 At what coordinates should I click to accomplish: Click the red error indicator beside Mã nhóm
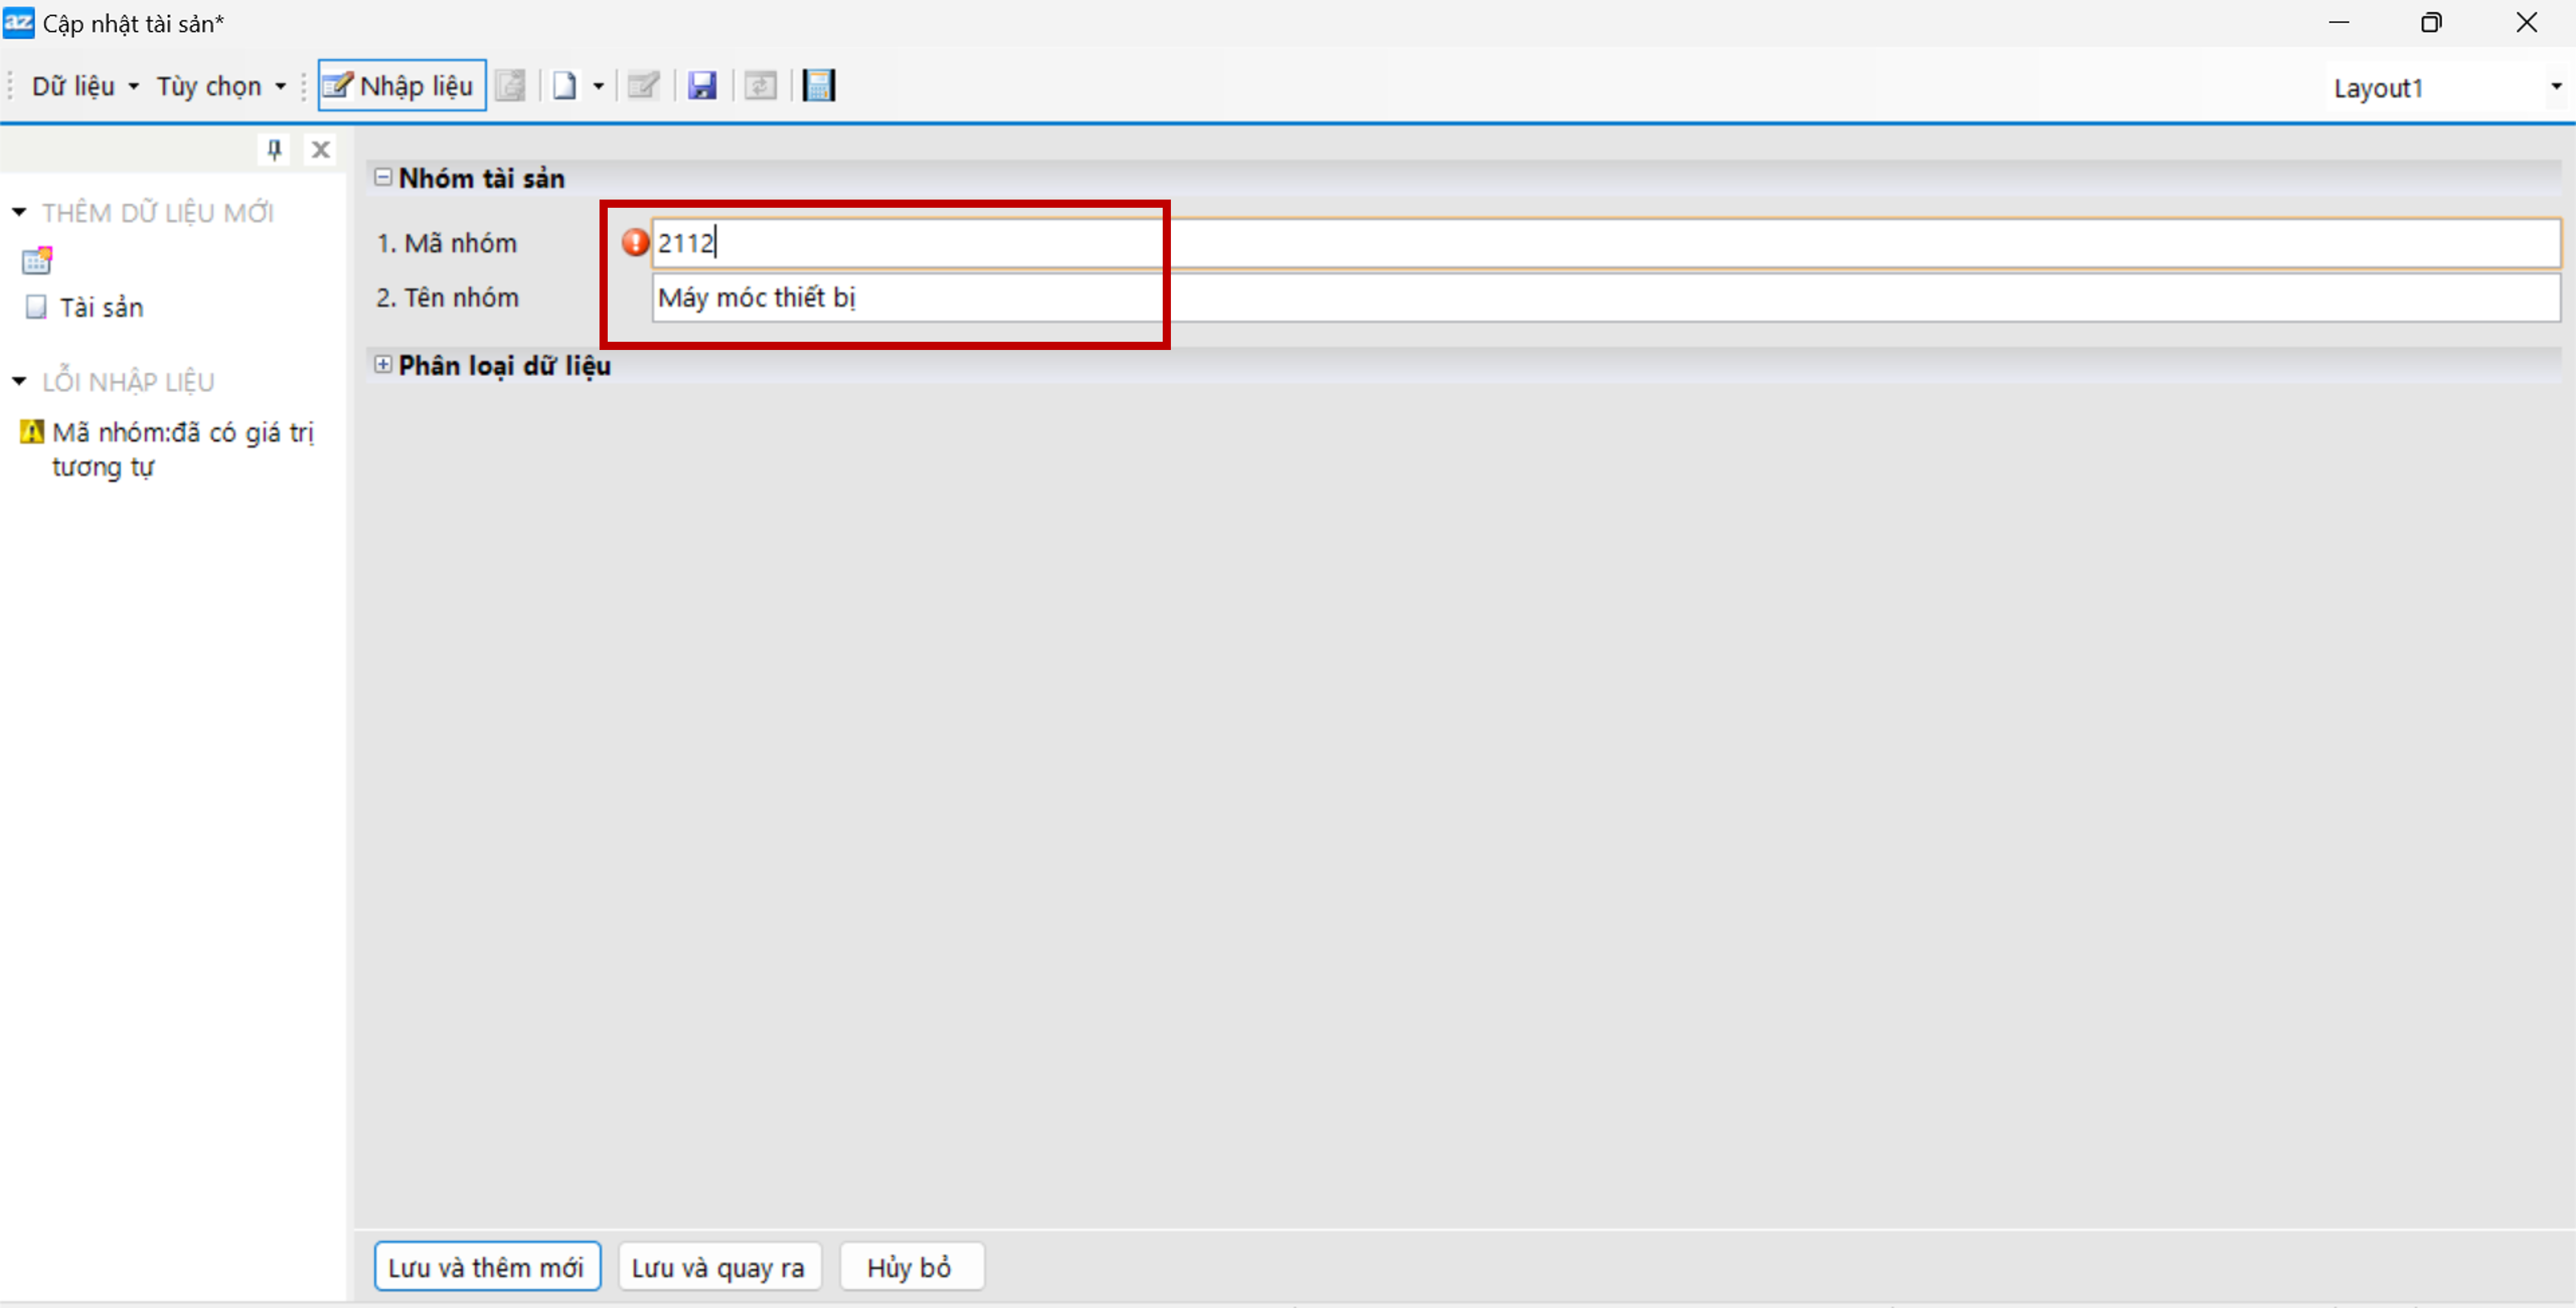[x=635, y=242]
